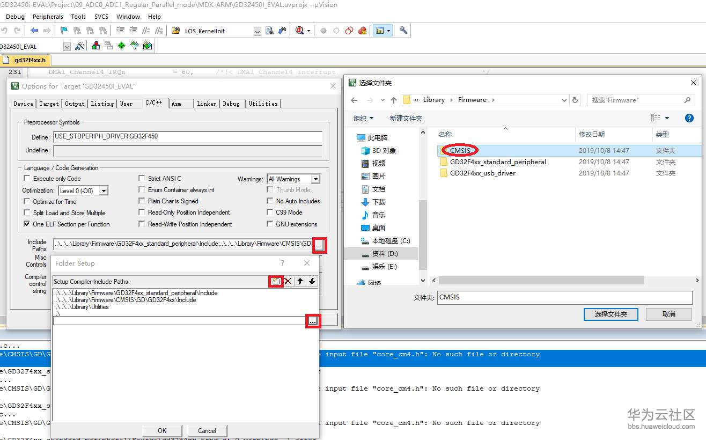Select the GD32F4xx_usb_driver folder
Viewport: 706px width, 440px height.
coord(483,173)
